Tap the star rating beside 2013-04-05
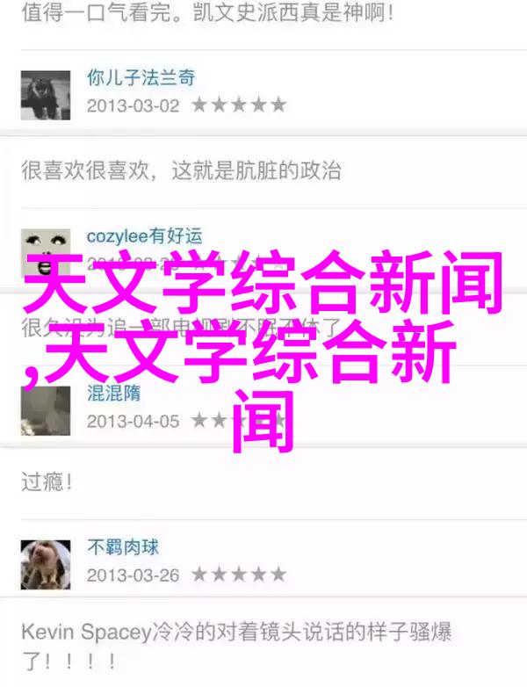The height and width of the screenshot is (687, 527). [x=239, y=421]
